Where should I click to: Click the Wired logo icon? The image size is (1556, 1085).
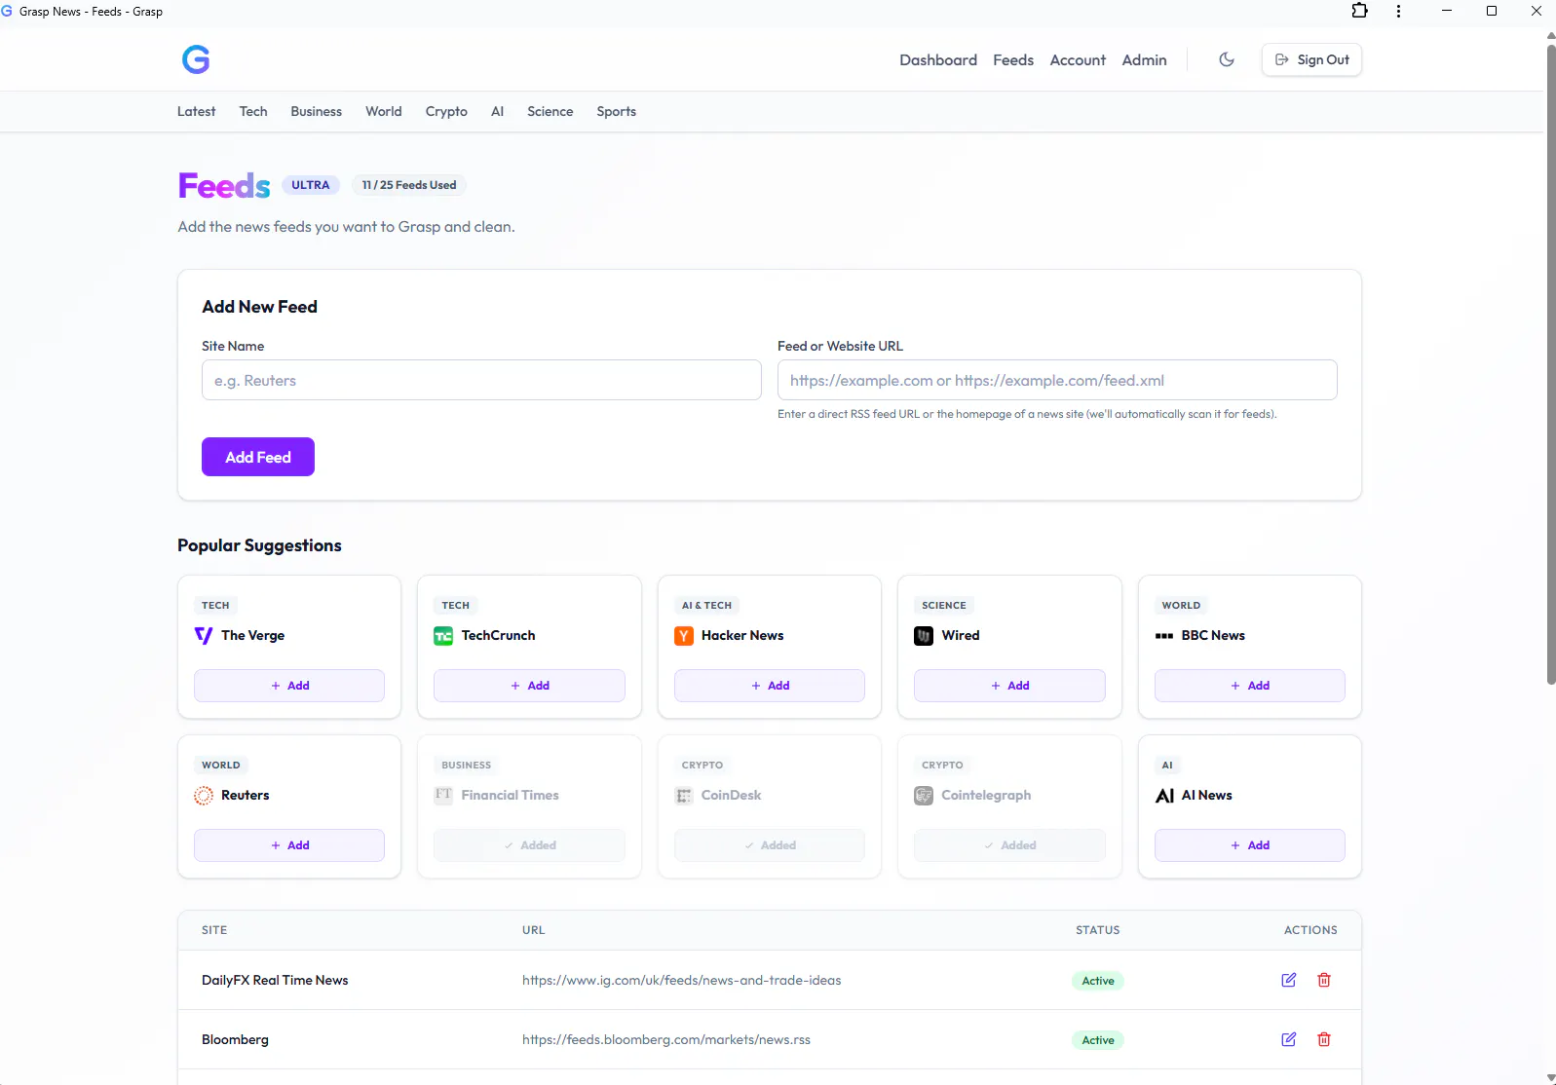tap(924, 636)
